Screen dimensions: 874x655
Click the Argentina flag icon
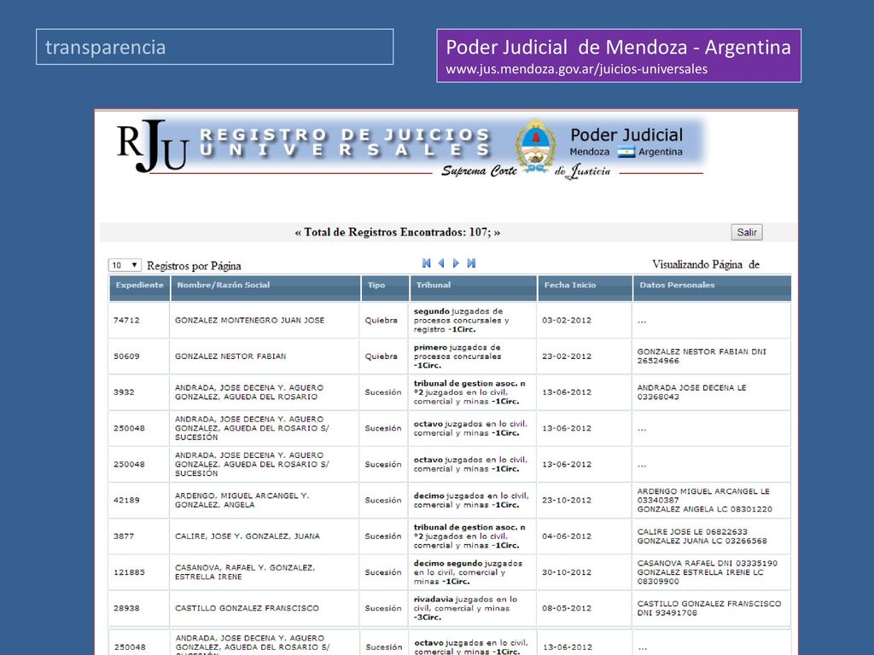[x=626, y=152]
